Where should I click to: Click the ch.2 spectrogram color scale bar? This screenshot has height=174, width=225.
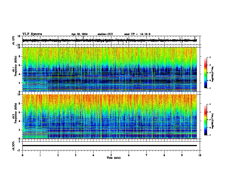[206, 120]
